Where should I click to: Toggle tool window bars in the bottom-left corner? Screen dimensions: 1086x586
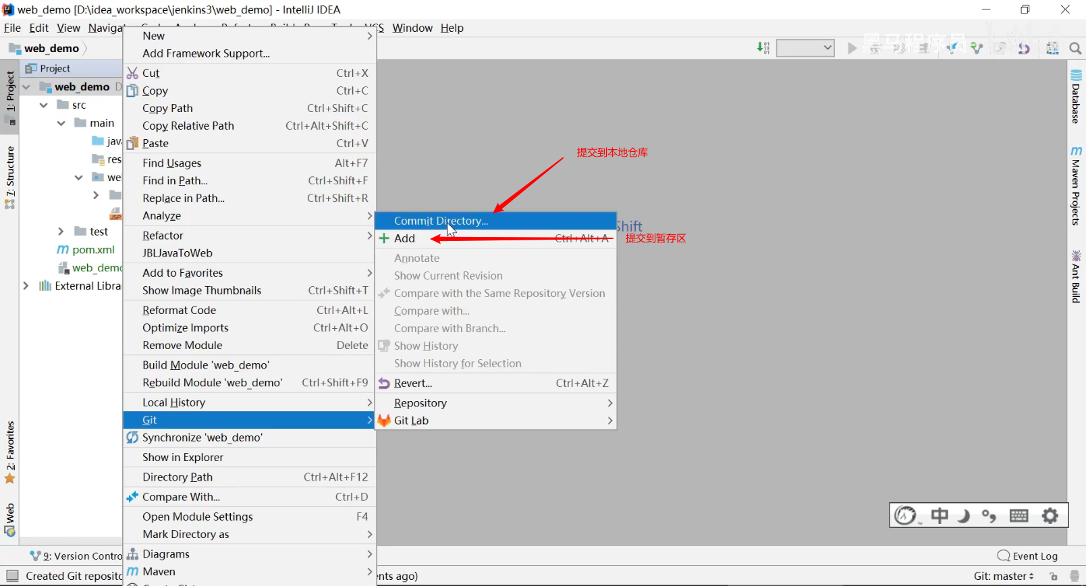pyautogui.click(x=12, y=576)
